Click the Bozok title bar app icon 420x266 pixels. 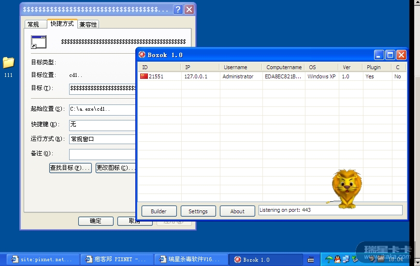point(142,55)
